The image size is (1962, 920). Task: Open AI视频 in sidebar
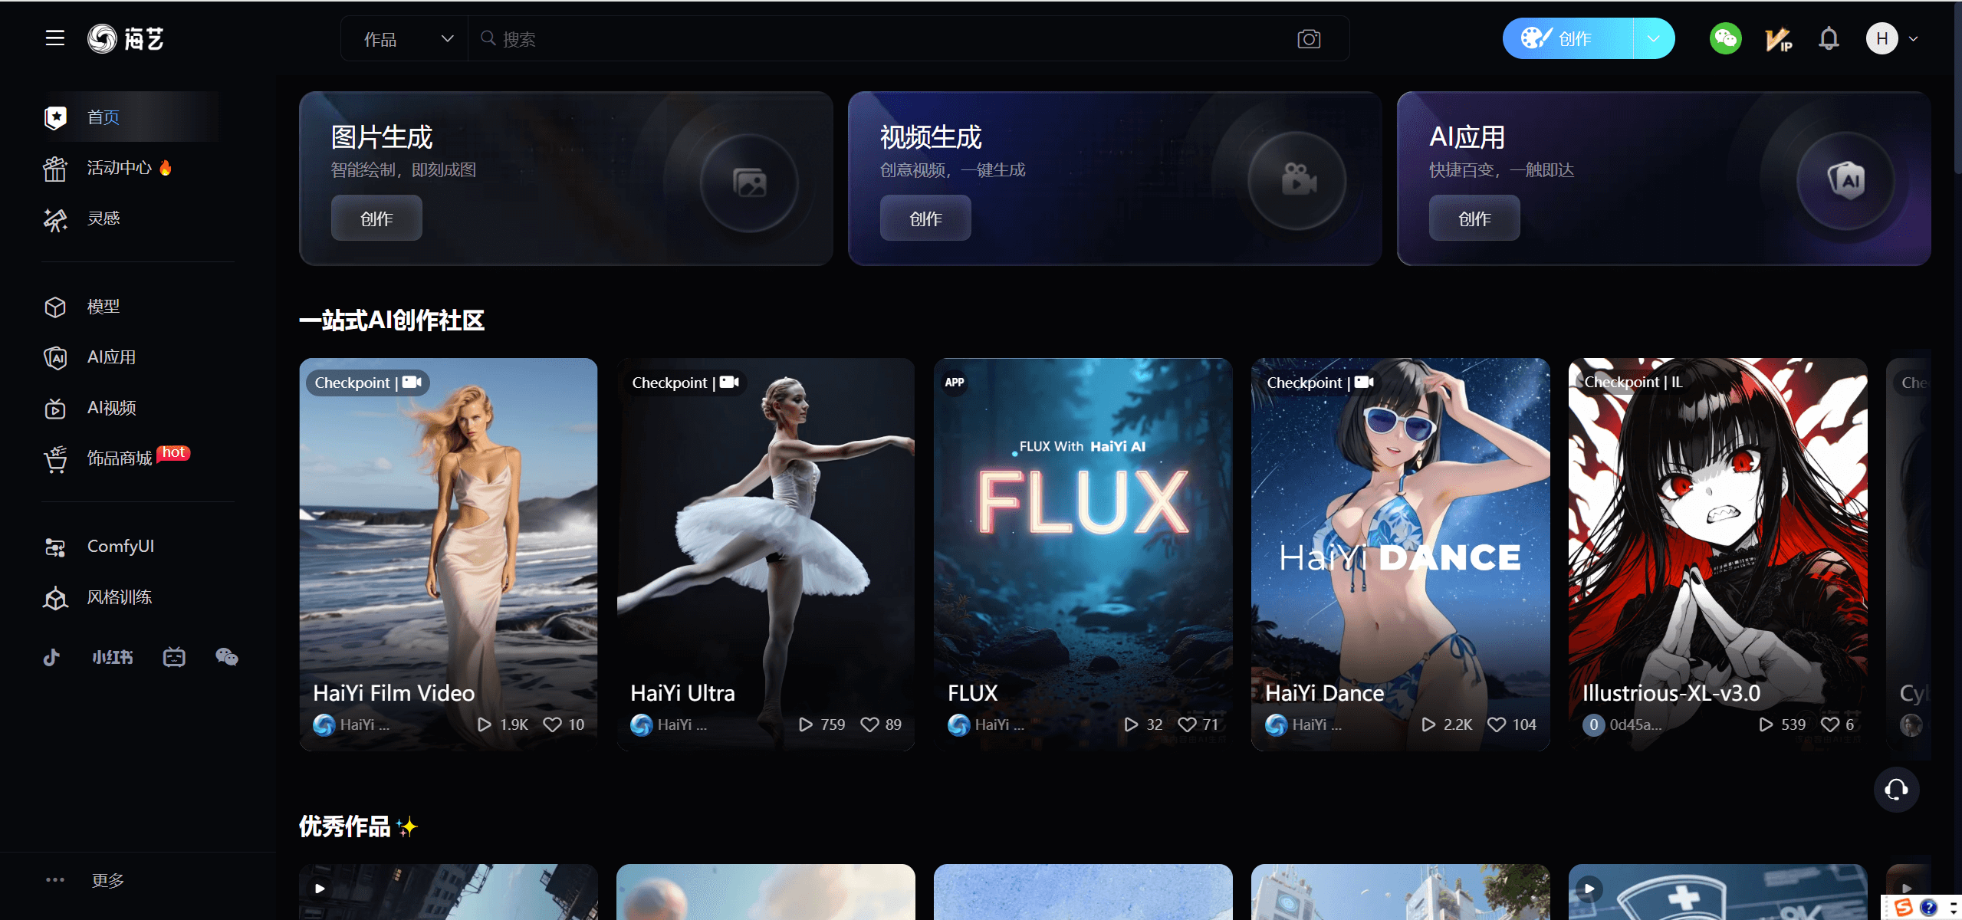pyautogui.click(x=130, y=408)
